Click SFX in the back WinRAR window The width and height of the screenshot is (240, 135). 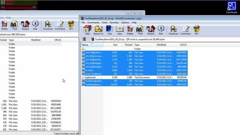[x=71, y=25]
